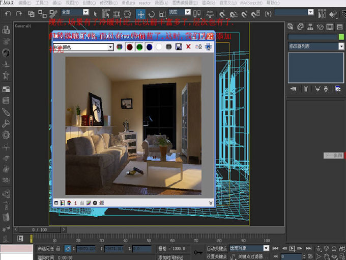
Task: Click the pin stack icon under the modifier list
Action: (x=294, y=89)
